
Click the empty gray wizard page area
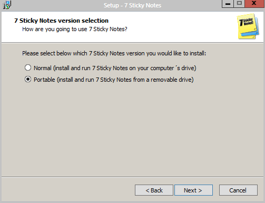tap(132, 130)
